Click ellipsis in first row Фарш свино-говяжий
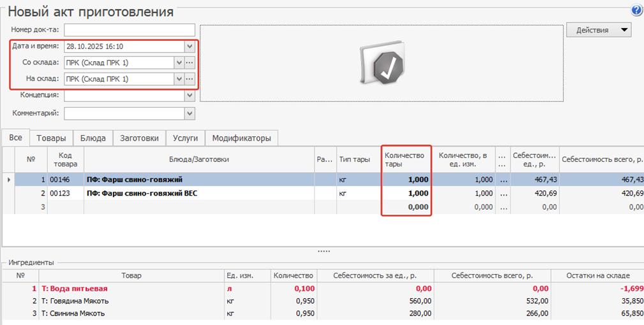Screen dimensions: 644x325 [504, 180]
